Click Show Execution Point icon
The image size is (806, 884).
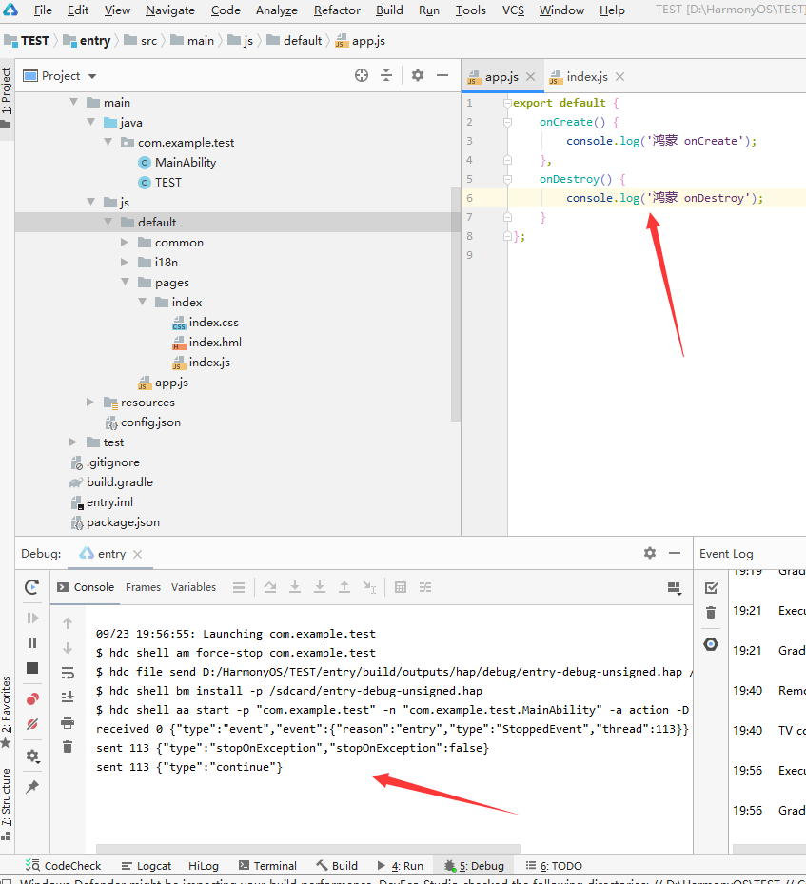tap(239, 587)
